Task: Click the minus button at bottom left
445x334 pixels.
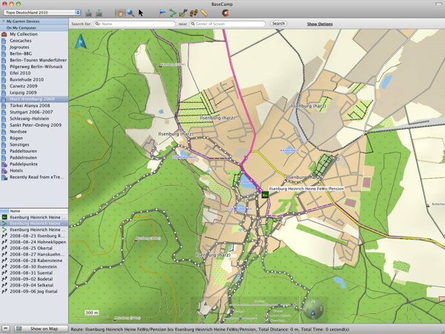Action: [x=5, y=329]
